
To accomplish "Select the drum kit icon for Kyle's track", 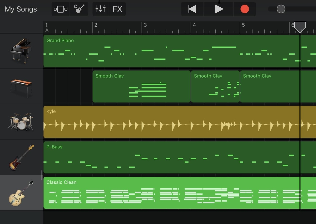I will pos(21,121).
